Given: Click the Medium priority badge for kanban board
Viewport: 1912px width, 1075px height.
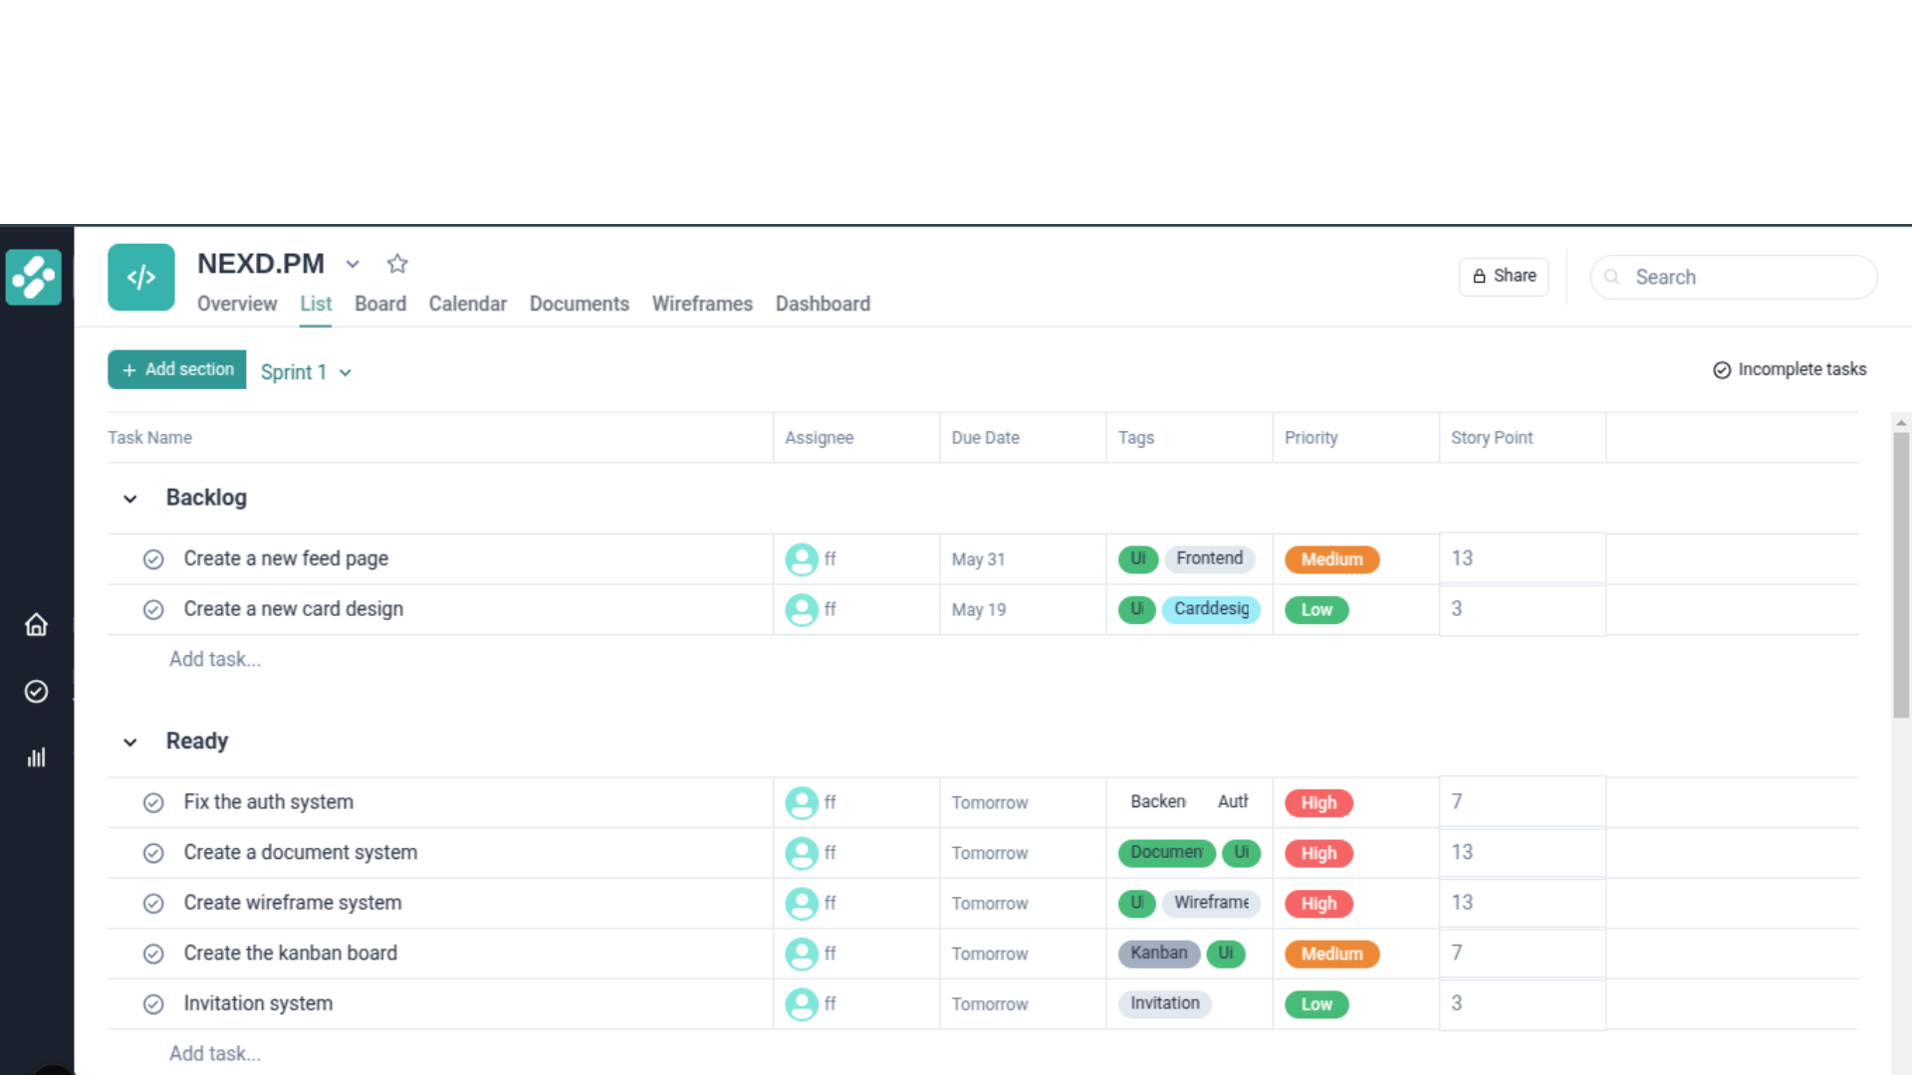Looking at the screenshot, I should point(1331,954).
